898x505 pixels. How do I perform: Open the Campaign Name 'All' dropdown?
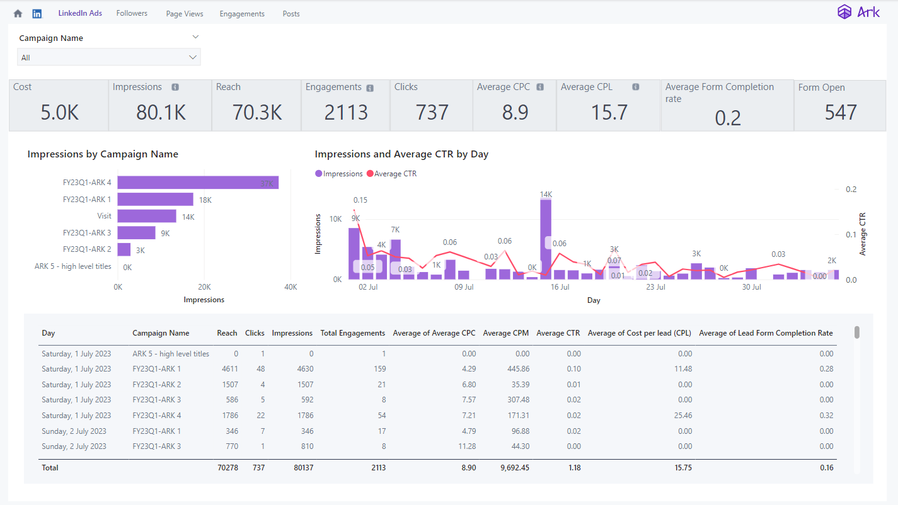[x=109, y=57]
